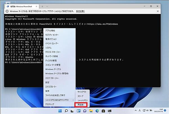This screenshot has height=114, width=169.
Task: Click the 'ダウンロード中: Ubuntu' output line
Action: 19,57
